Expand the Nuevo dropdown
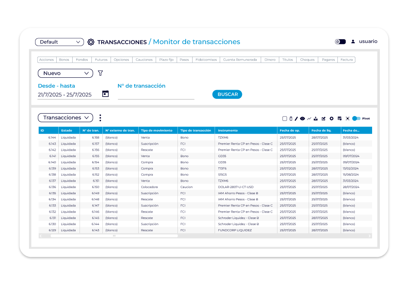This screenshot has height=285, width=408. point(65,73)
